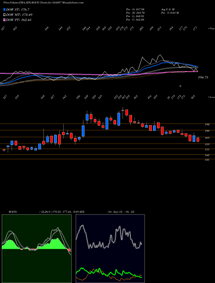Click the '211' tops label
Image resolution: width=215 pixels, height=283 pixels.
159,29
